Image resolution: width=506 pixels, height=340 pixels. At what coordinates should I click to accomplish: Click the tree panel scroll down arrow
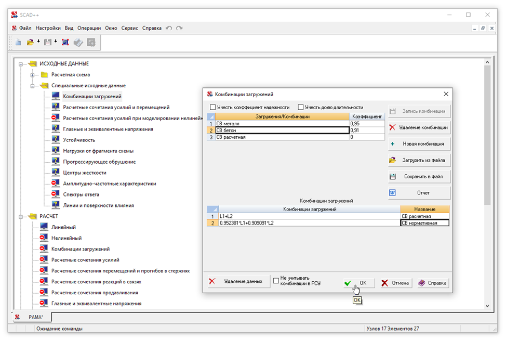click(487, 306)
